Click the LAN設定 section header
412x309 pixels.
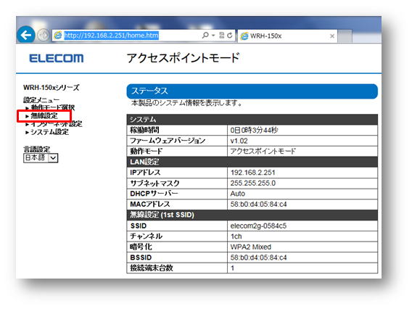(x=252, y=162)
